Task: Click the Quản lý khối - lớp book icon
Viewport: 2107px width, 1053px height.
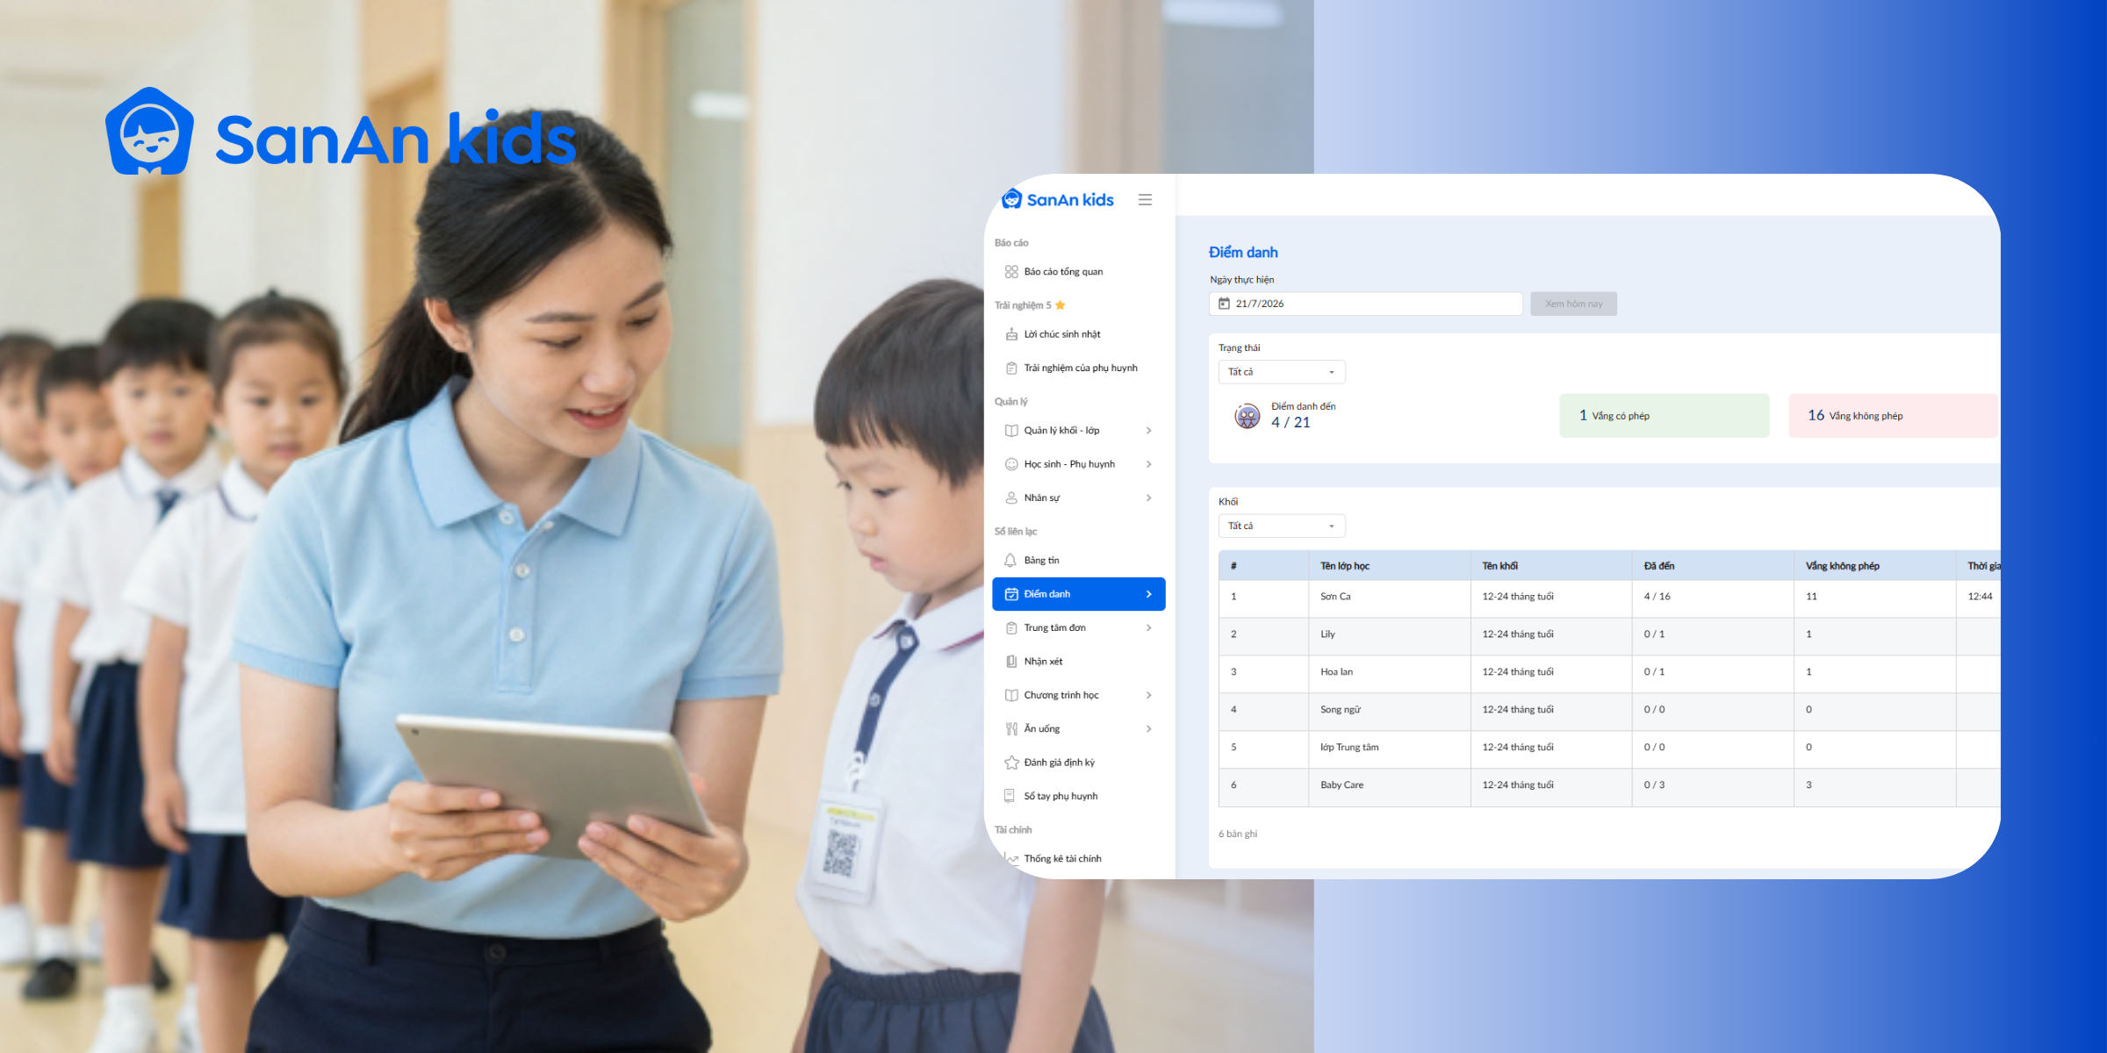Action: (x=1011, y=431)
